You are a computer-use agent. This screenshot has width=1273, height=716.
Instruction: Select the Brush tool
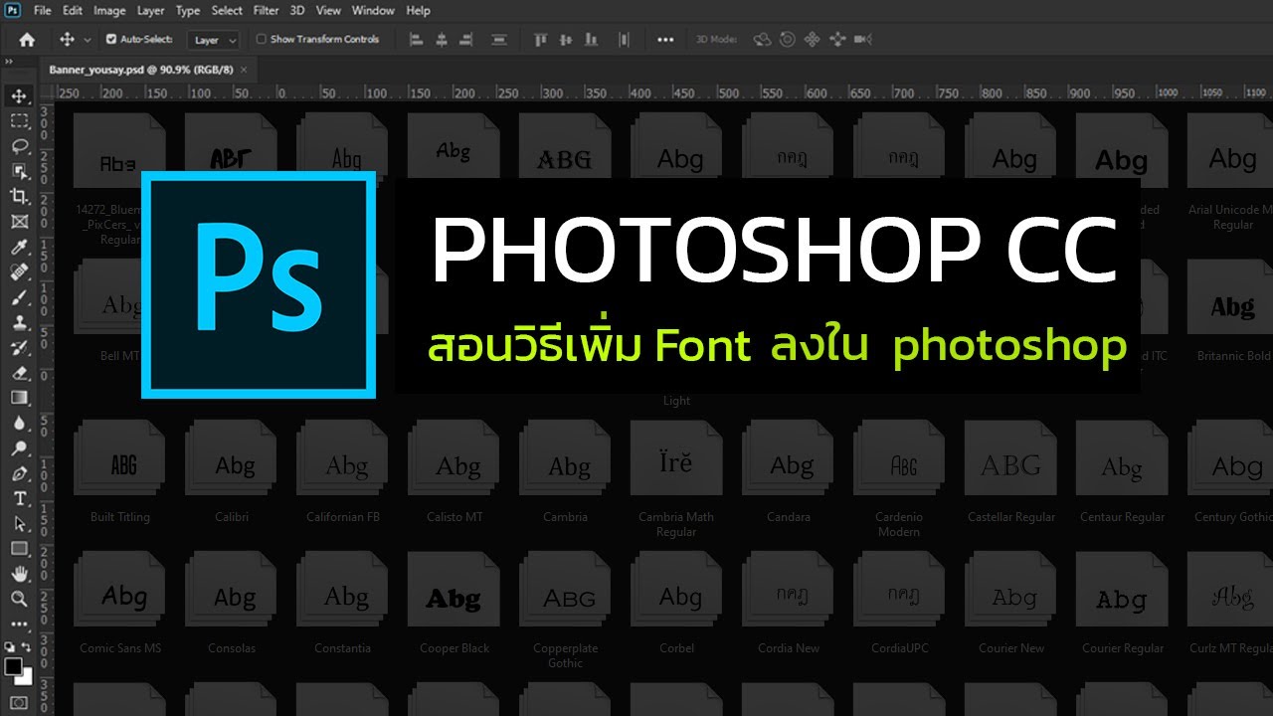pos(19,297)
